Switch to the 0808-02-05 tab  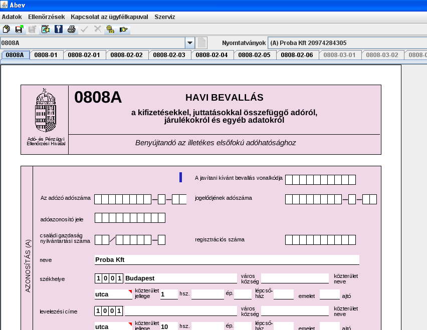point(255,55)
